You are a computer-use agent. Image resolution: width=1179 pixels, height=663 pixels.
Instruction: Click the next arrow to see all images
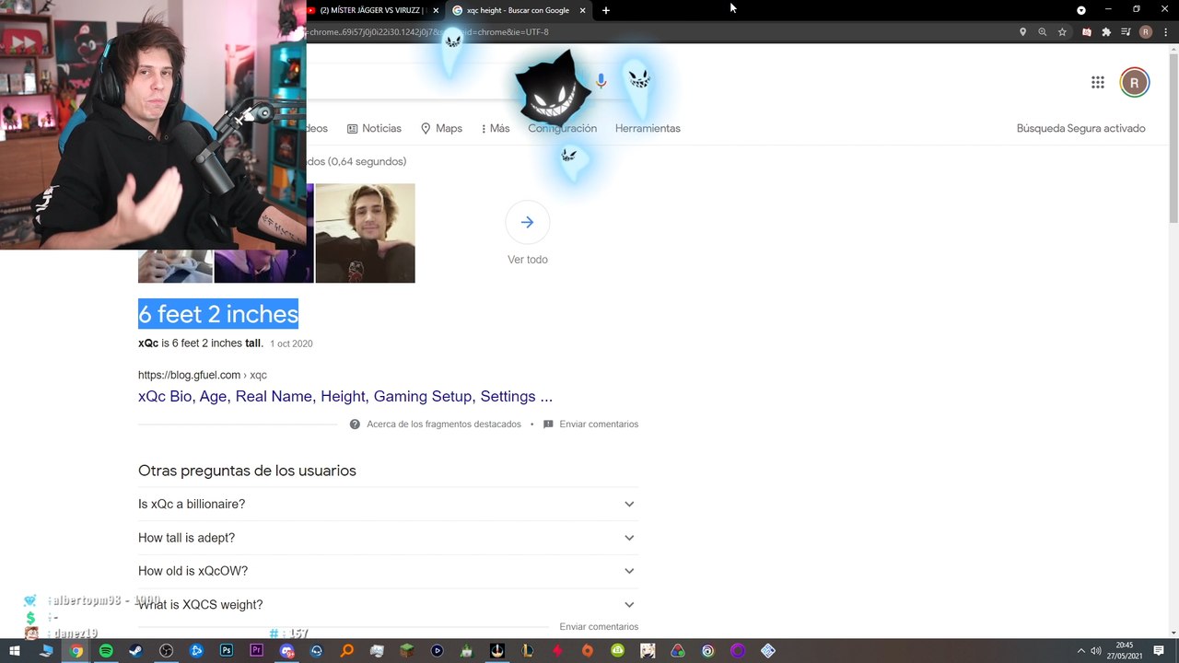(527, 222)
